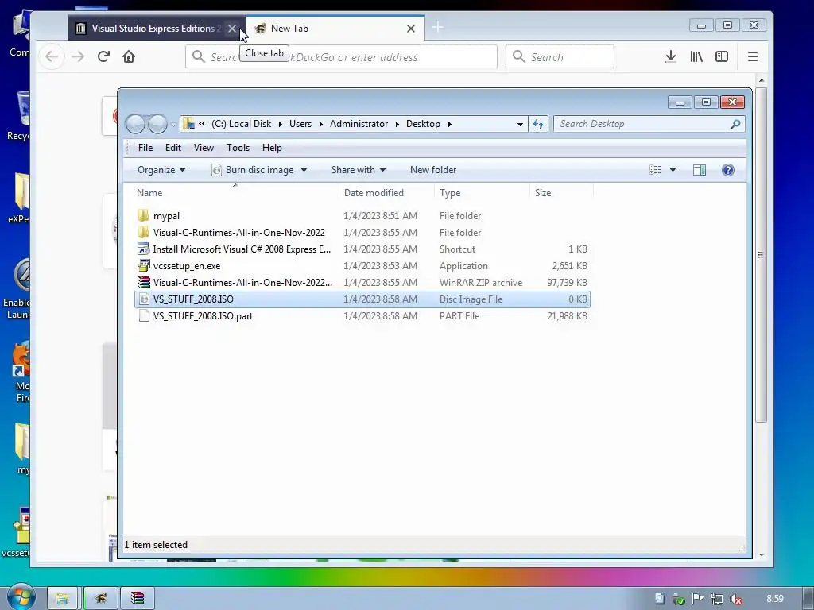Expand arrow after Users breadcrumb
Viewport: 814px width, 610px height.
pyautogui.click(x=320, y=124)
